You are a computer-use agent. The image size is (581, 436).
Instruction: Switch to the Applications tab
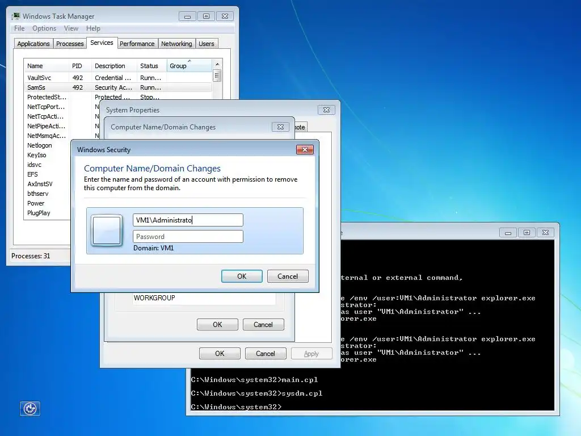click(33, 44)
